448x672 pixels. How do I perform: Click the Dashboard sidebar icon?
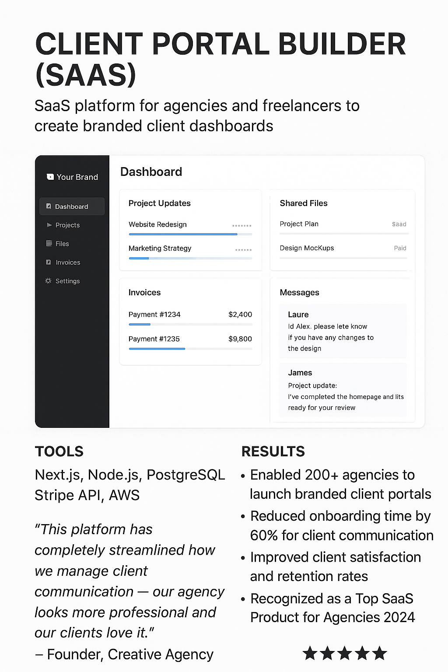tap(49, 206)
